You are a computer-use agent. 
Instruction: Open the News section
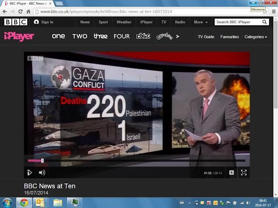click(x=85, y=22)
